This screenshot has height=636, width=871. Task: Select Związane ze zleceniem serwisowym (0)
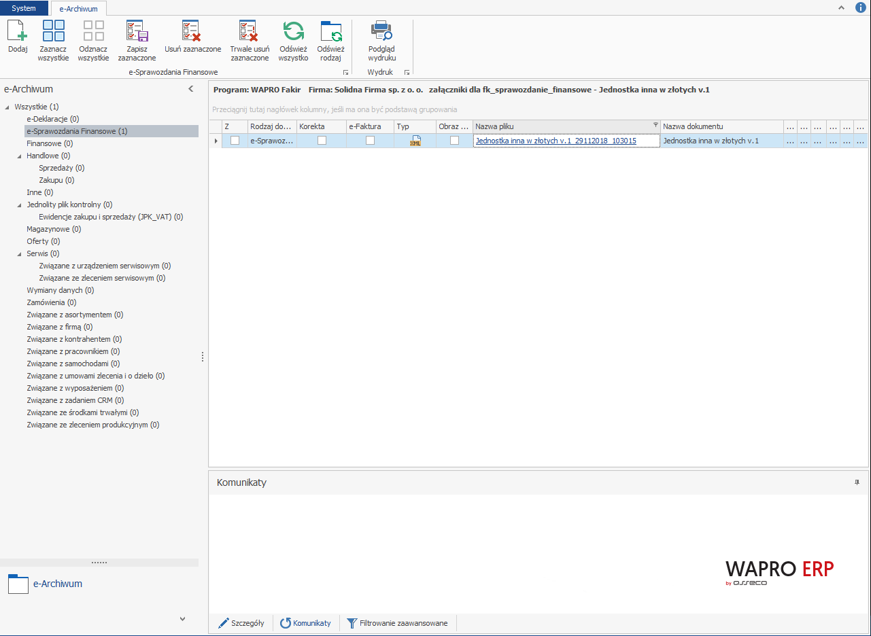pyautogui.click(x=102, y=278)
